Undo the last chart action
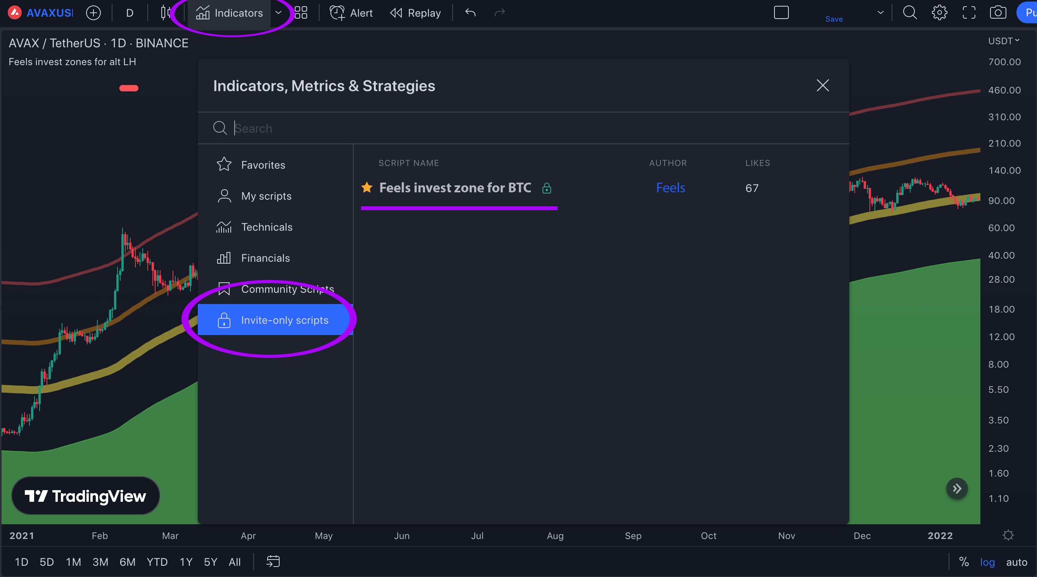Screen dimensions: 1037x577 (x=470, y=13)
